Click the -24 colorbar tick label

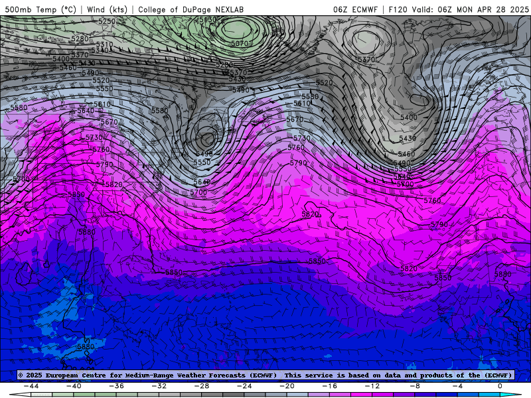pos(244,386)
